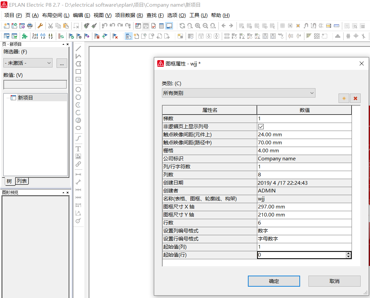This screenshot has height=298, width=370.
Task: Open the filter browse button with ellipsis
Action: tap(62, 63)
